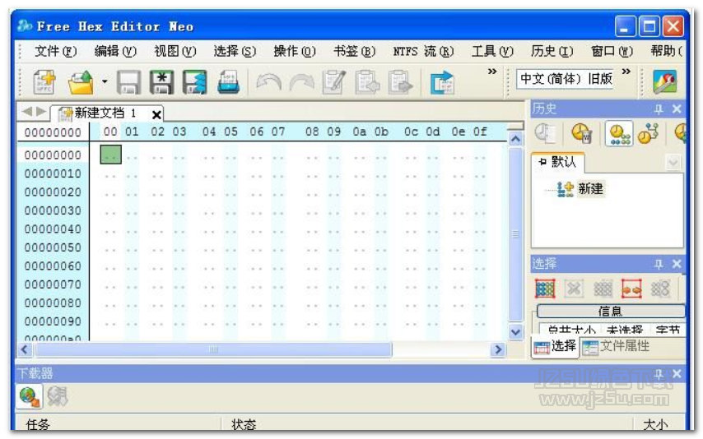This screenshot has height=439, width=703.
Task: Open the 中文(简体) 旧版 language combo box
Action: pos(566,79)
